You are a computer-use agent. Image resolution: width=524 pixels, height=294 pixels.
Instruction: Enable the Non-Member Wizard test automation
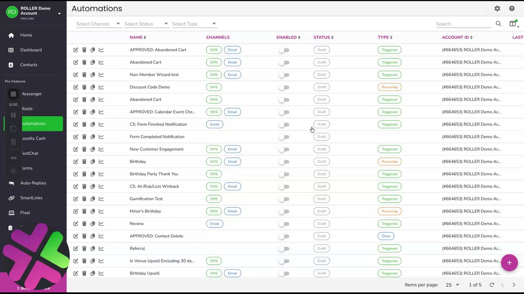click(x=284, y=75)
